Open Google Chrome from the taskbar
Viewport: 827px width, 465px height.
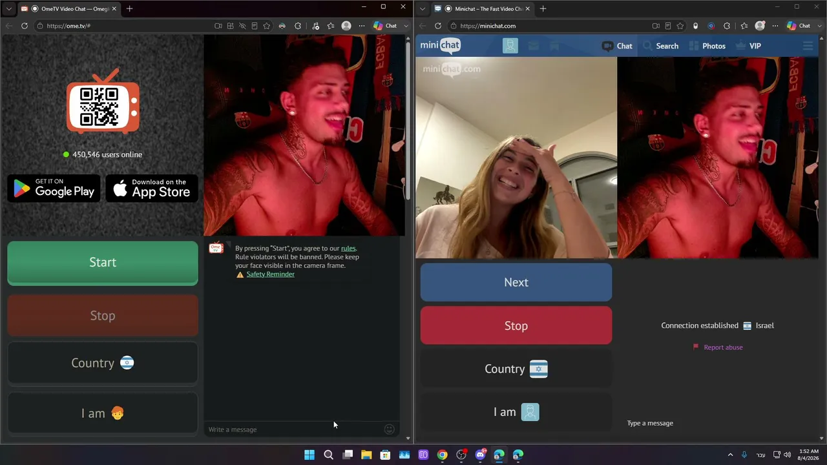pyautogui.click(x=442, y=455)
